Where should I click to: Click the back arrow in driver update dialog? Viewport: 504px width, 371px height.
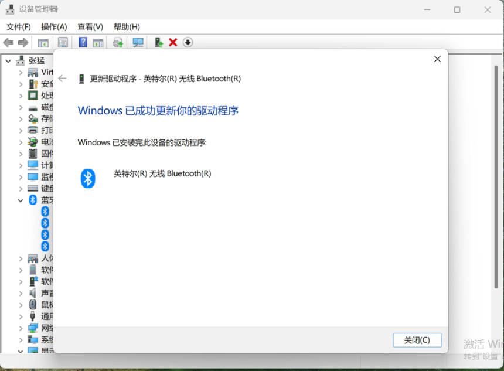click(x=62, y=79)
